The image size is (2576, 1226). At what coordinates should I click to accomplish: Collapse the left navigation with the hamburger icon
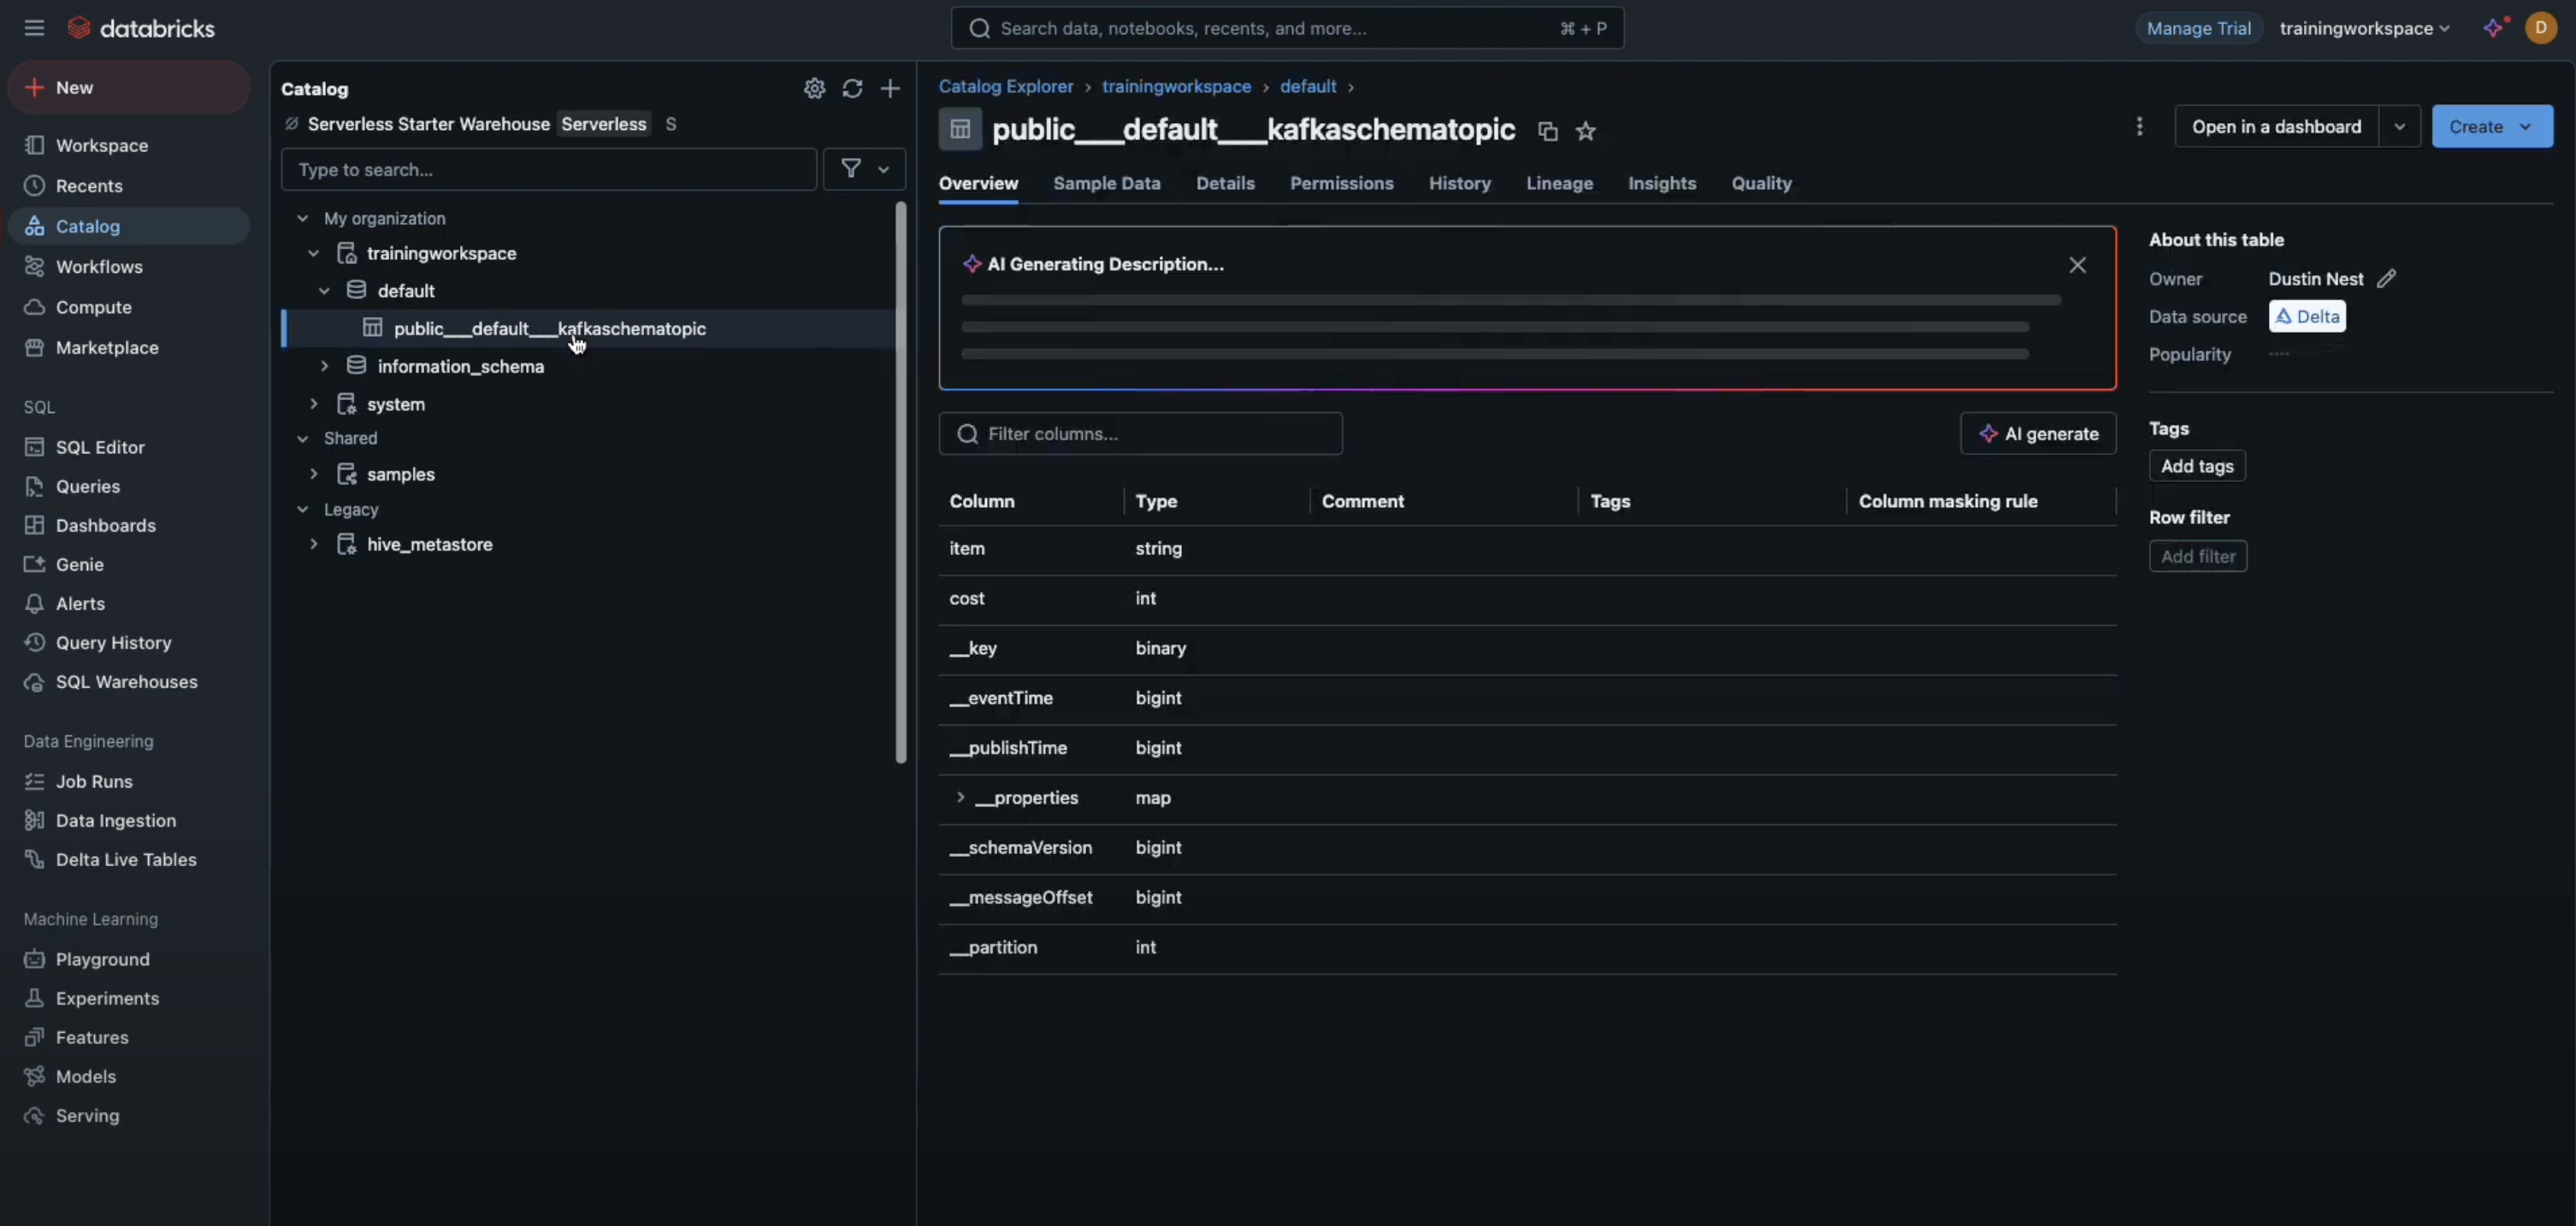click(34, 27)
